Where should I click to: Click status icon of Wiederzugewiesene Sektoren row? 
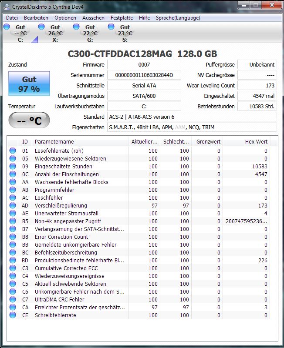(x=13, y=158)
